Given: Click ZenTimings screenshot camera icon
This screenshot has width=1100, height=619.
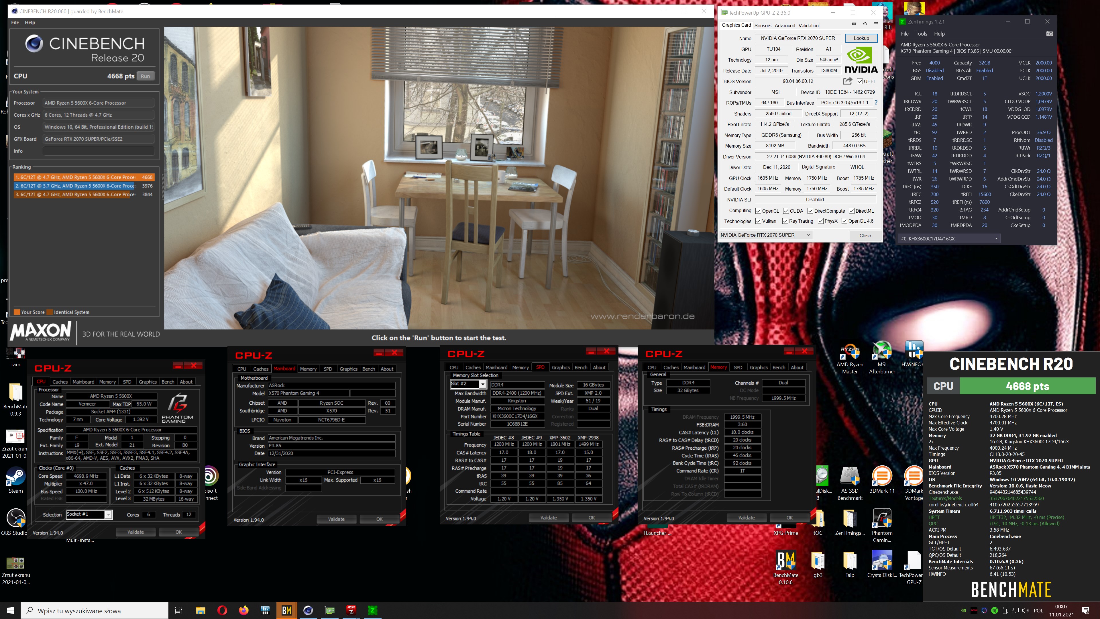Looking at the screenshot, I should 1050,34.
